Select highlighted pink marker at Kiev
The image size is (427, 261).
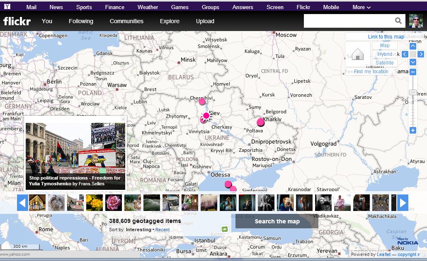206,116
